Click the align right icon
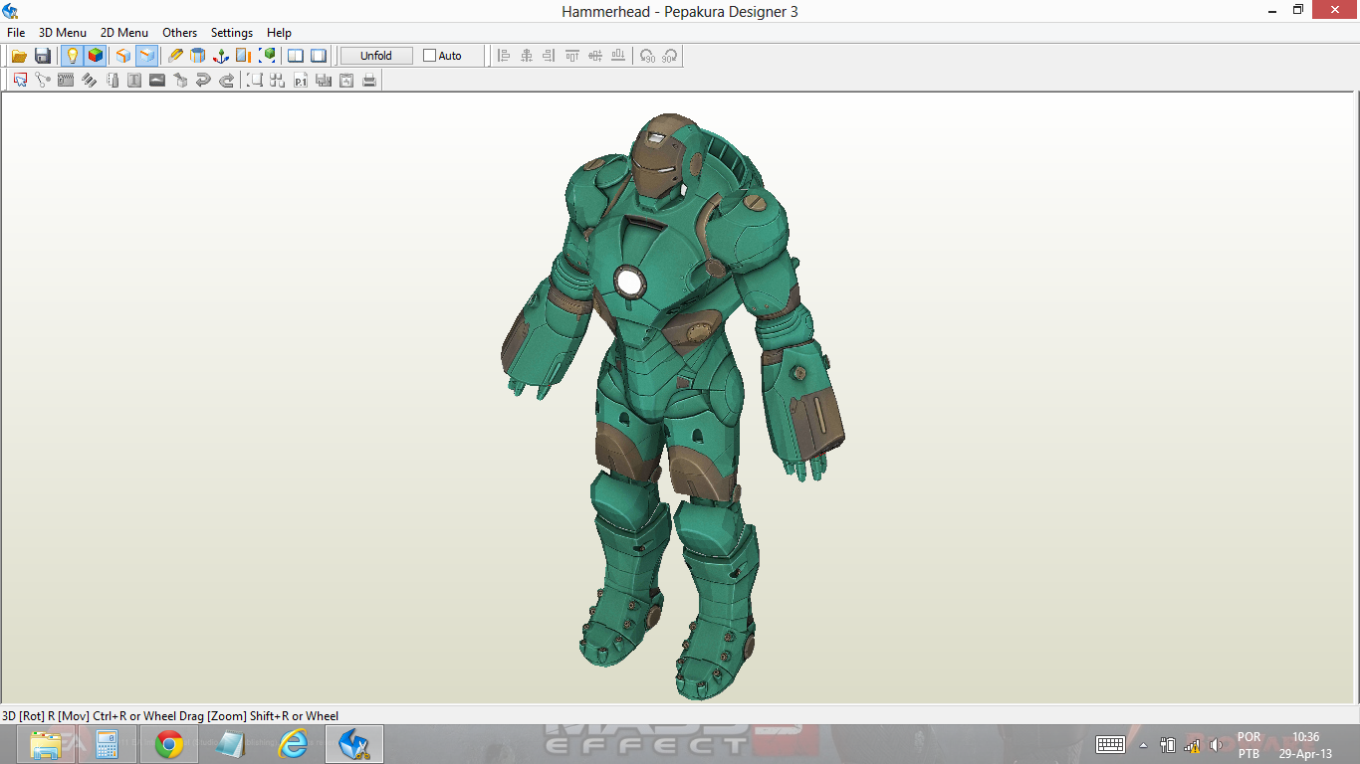Screen dimensions: 1360x764 click(x=550, y=56)
